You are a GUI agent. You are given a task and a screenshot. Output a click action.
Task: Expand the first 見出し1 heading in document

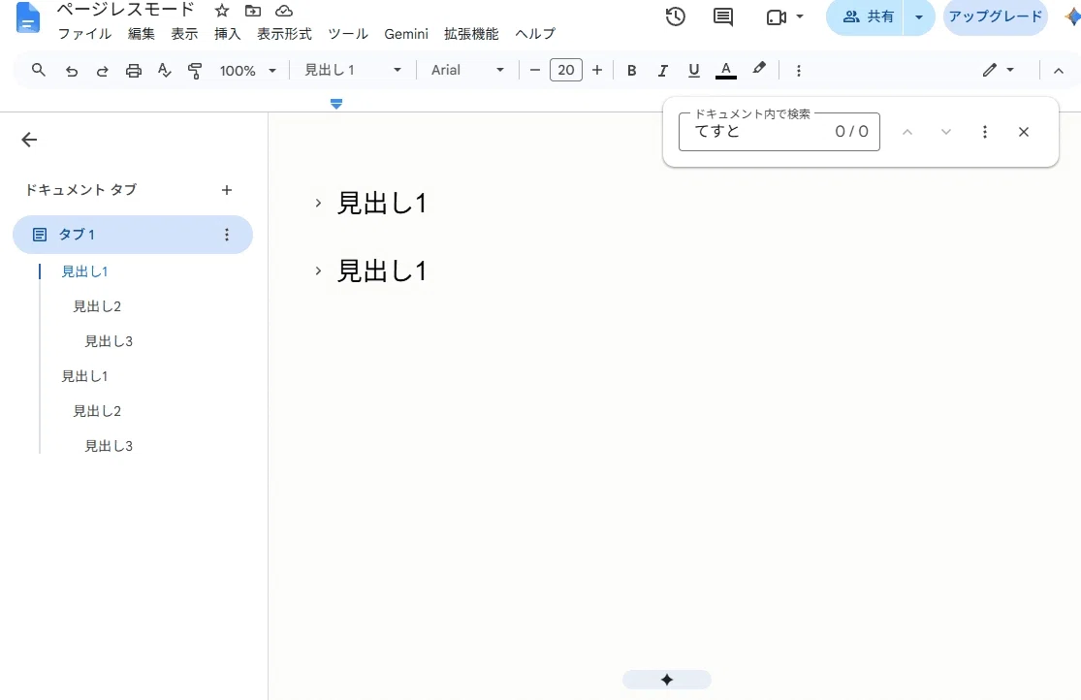click(318, 203)
